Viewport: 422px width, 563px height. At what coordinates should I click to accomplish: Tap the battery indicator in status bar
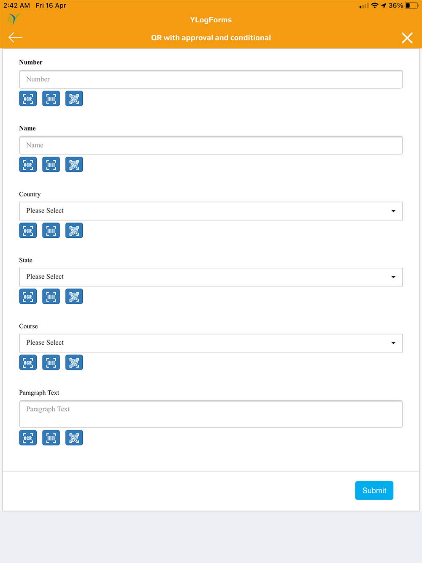click(411, 5)
